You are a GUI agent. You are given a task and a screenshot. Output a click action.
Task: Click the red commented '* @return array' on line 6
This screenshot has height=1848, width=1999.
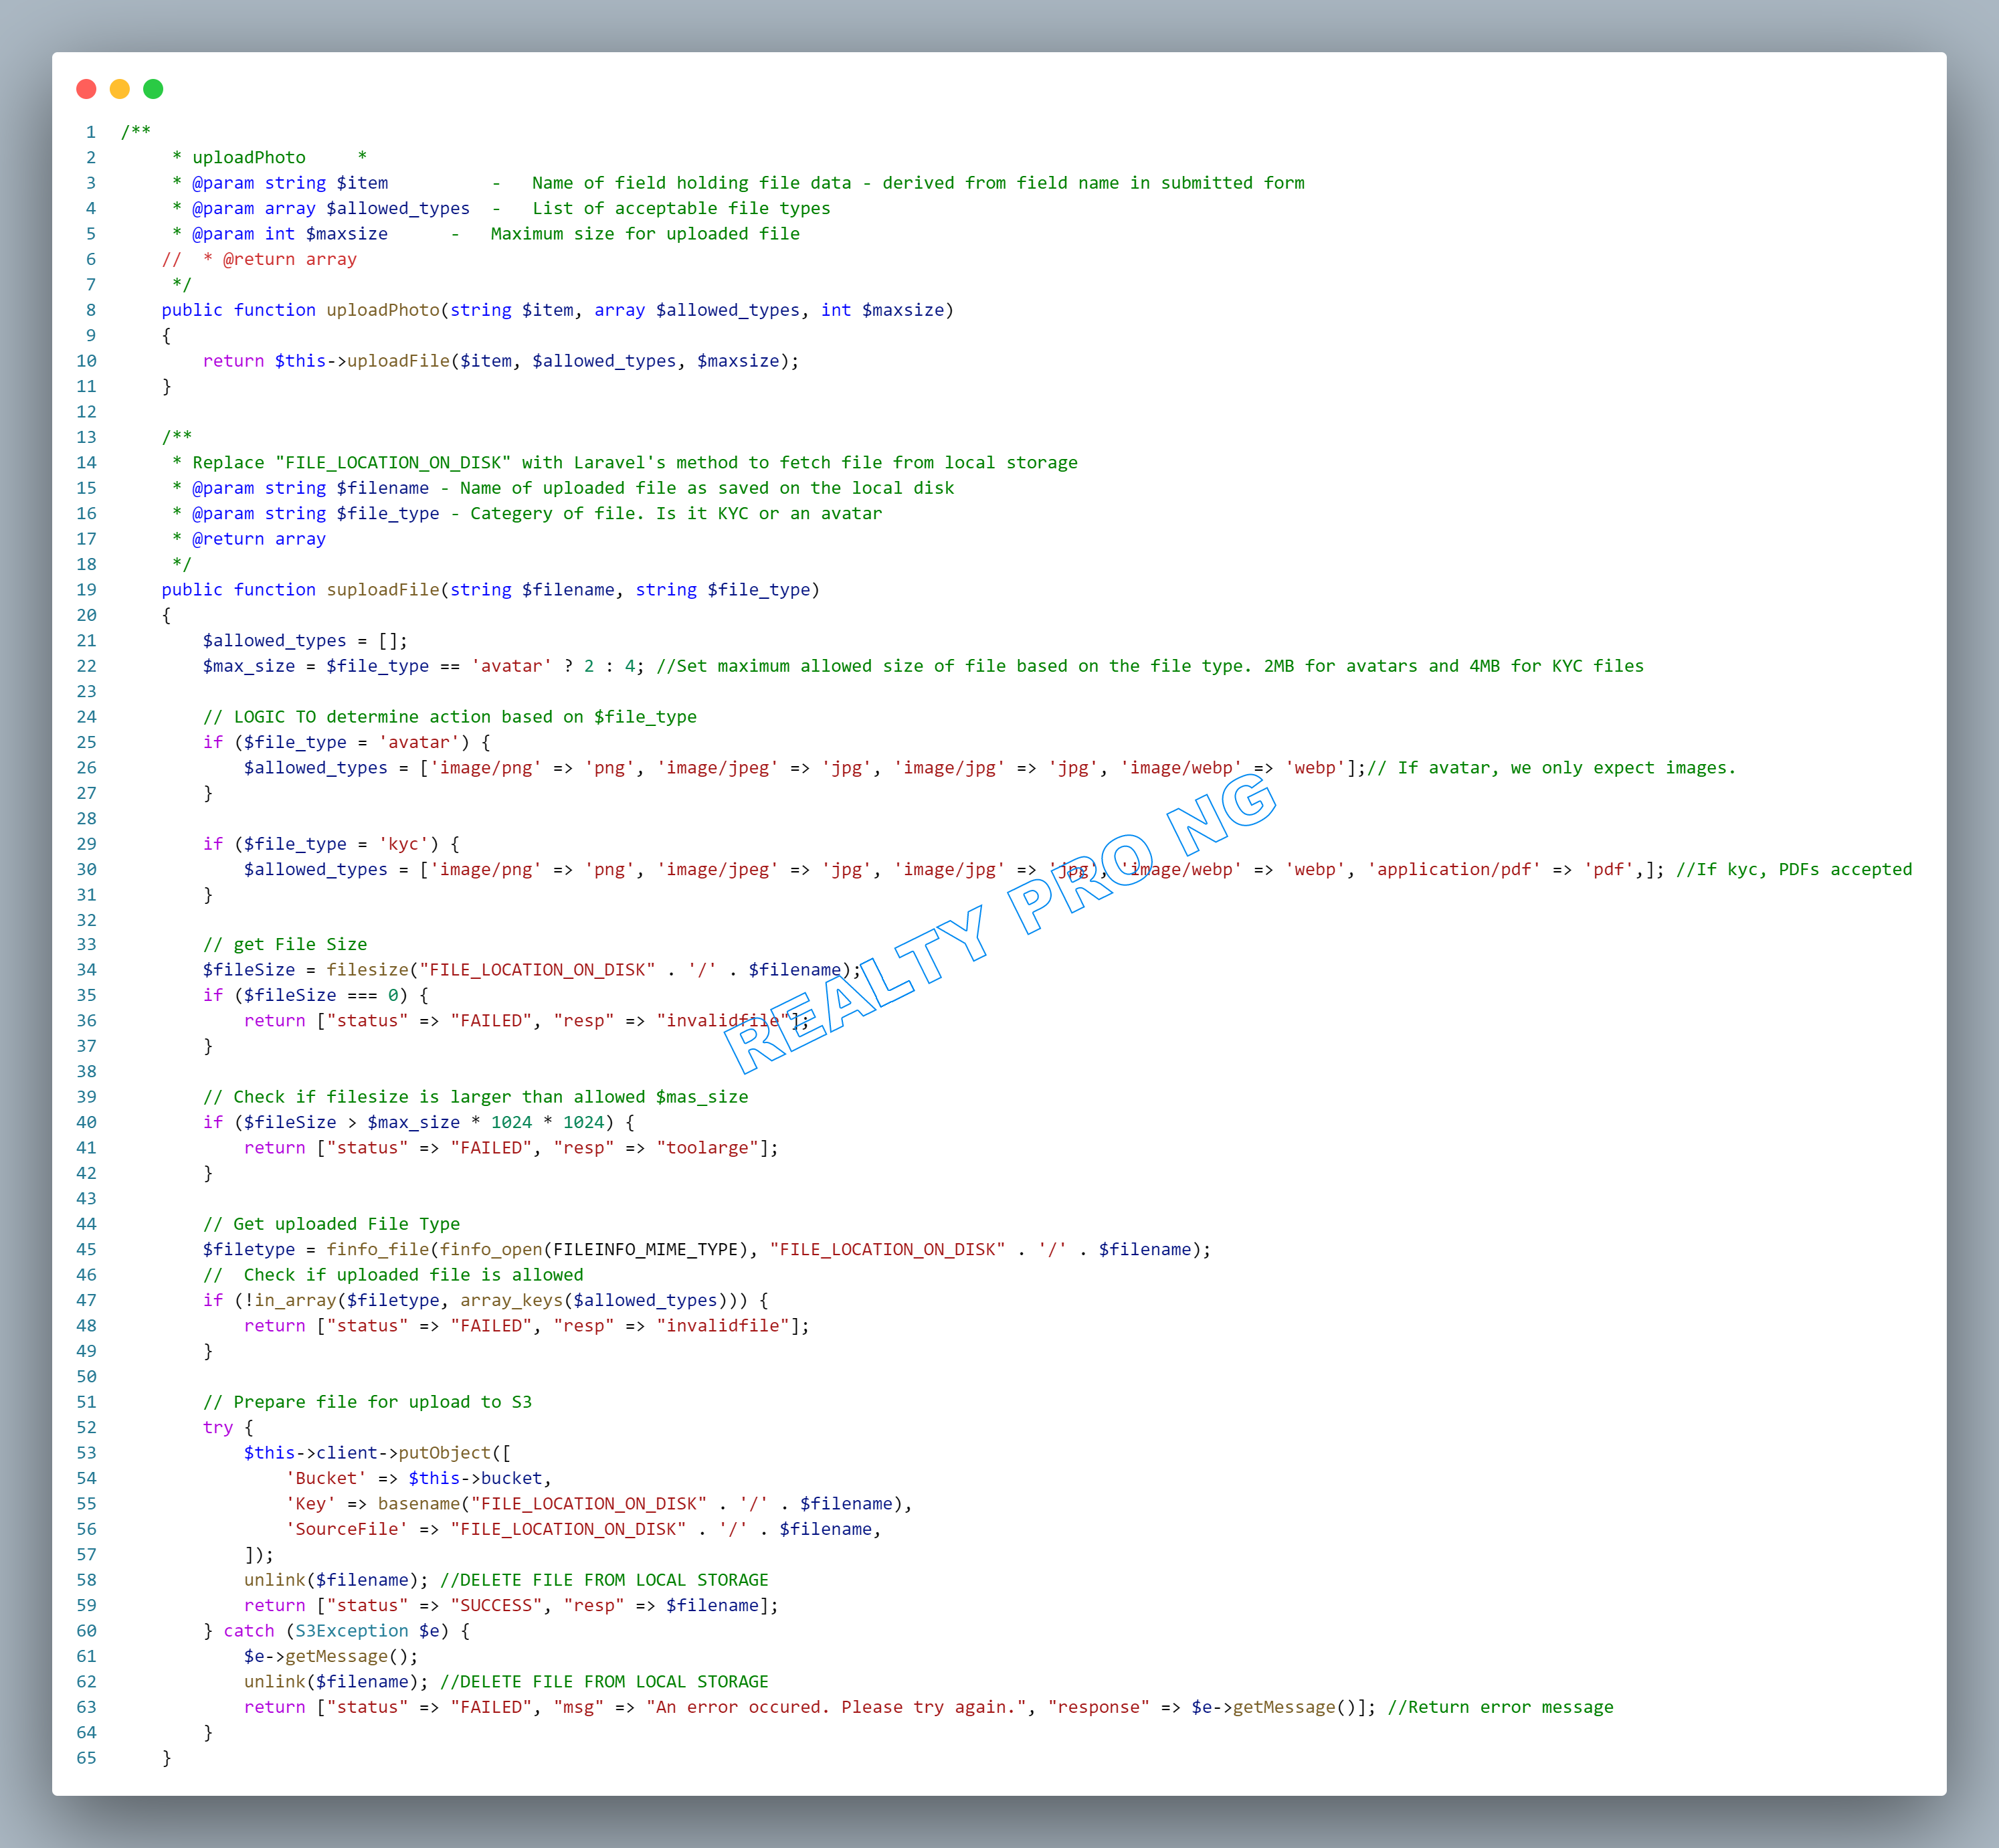click(x=280, y=260)
